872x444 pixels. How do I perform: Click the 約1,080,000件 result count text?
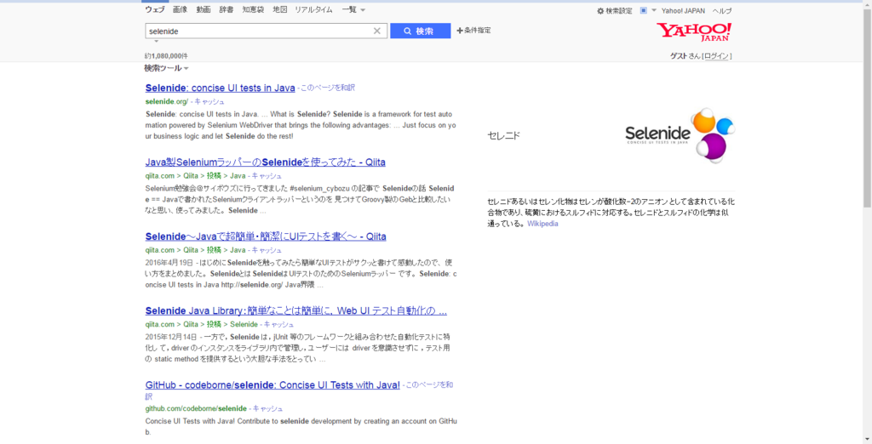pos(166,56)
